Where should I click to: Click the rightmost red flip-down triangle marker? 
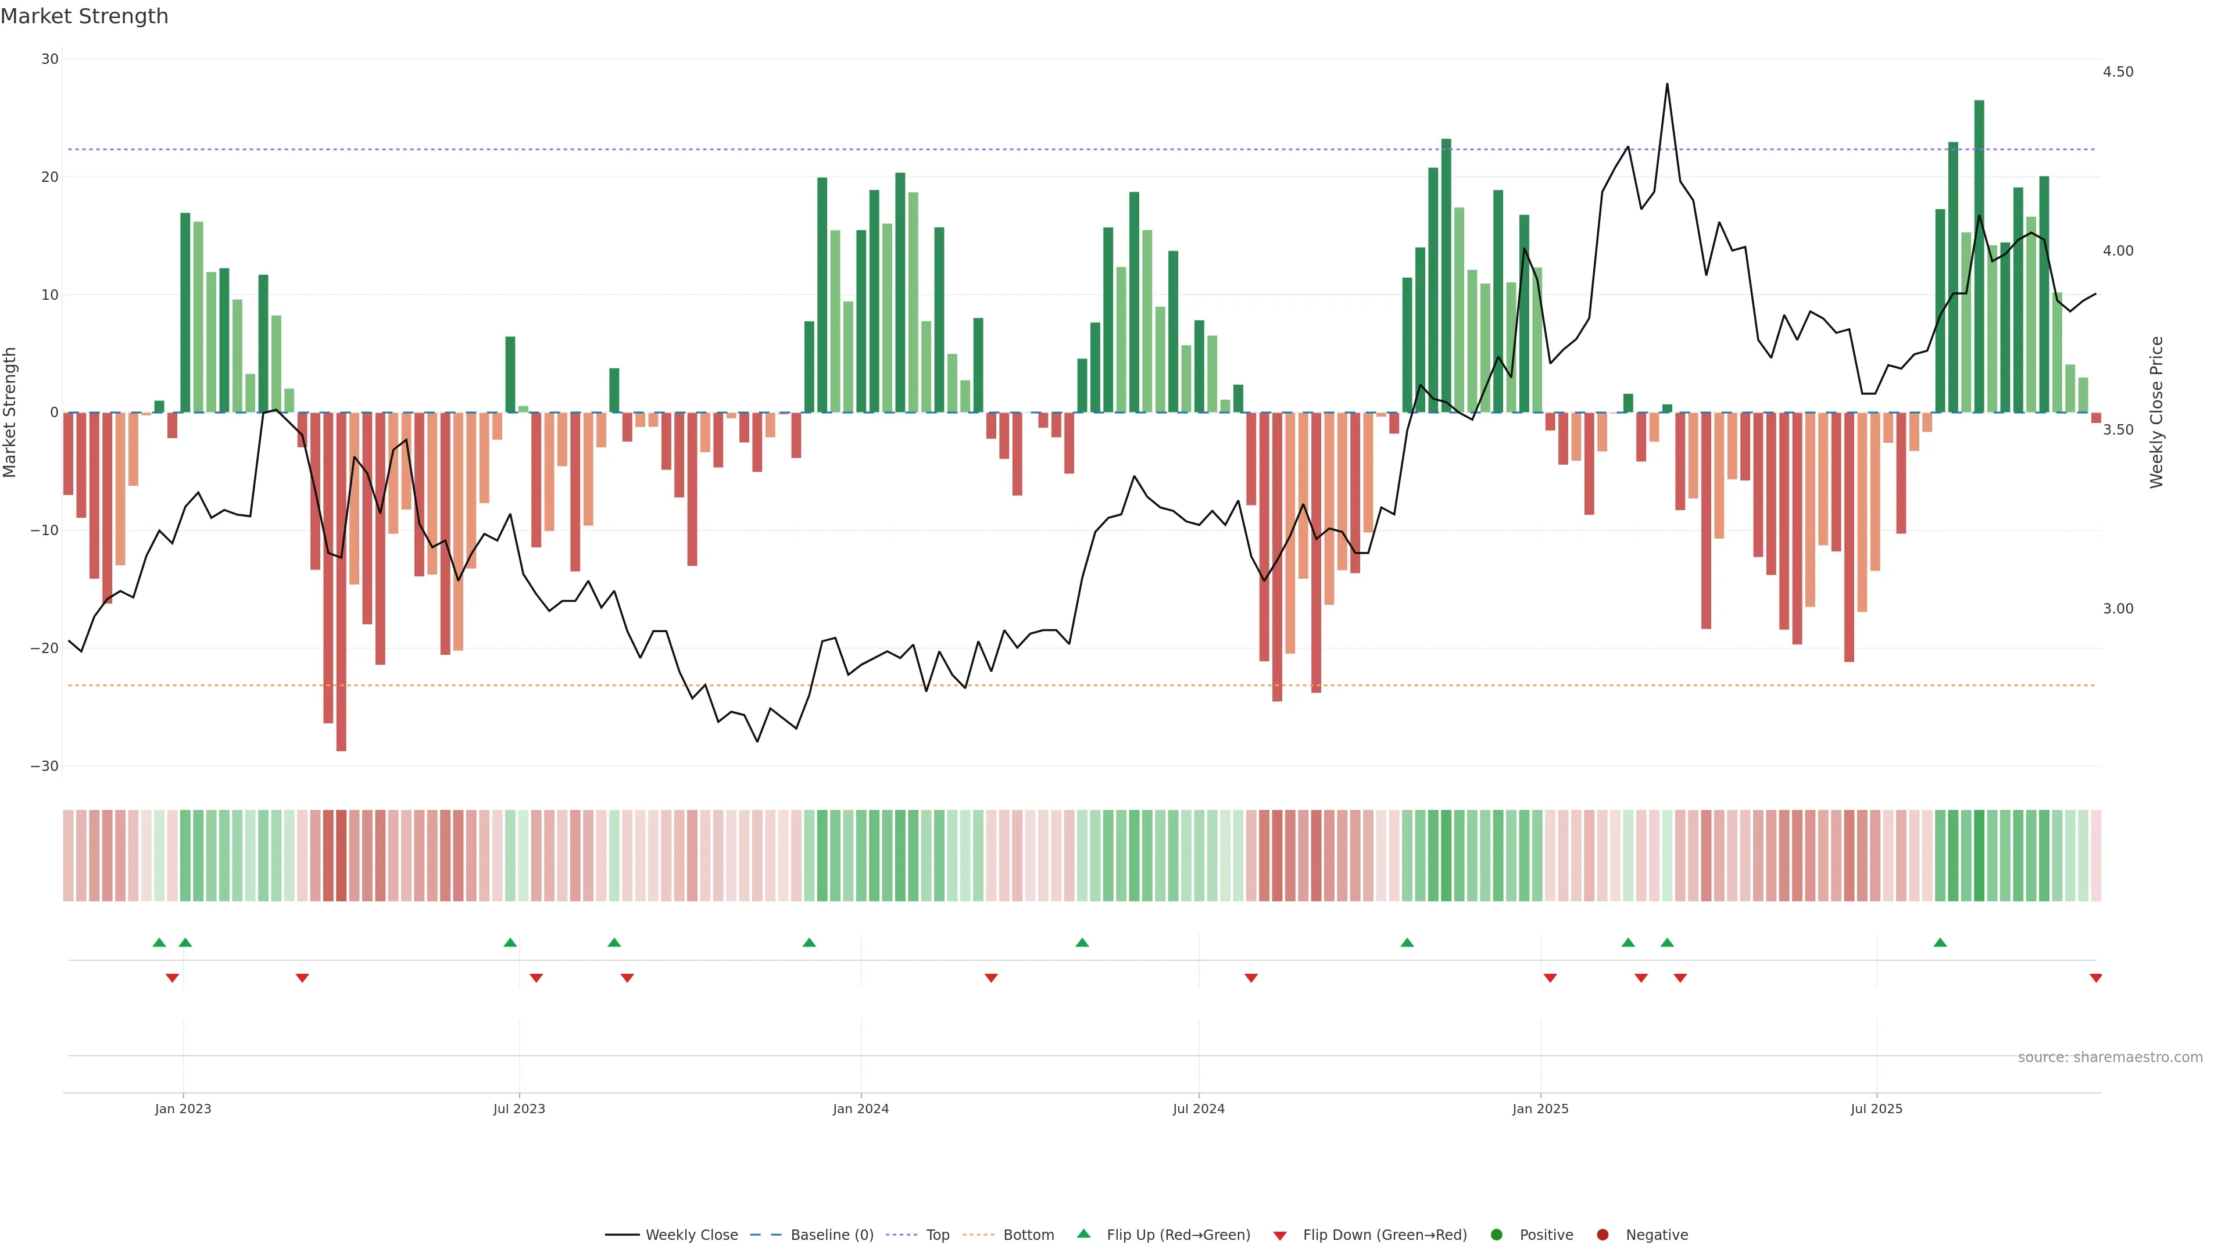(x=2095, y=978)
